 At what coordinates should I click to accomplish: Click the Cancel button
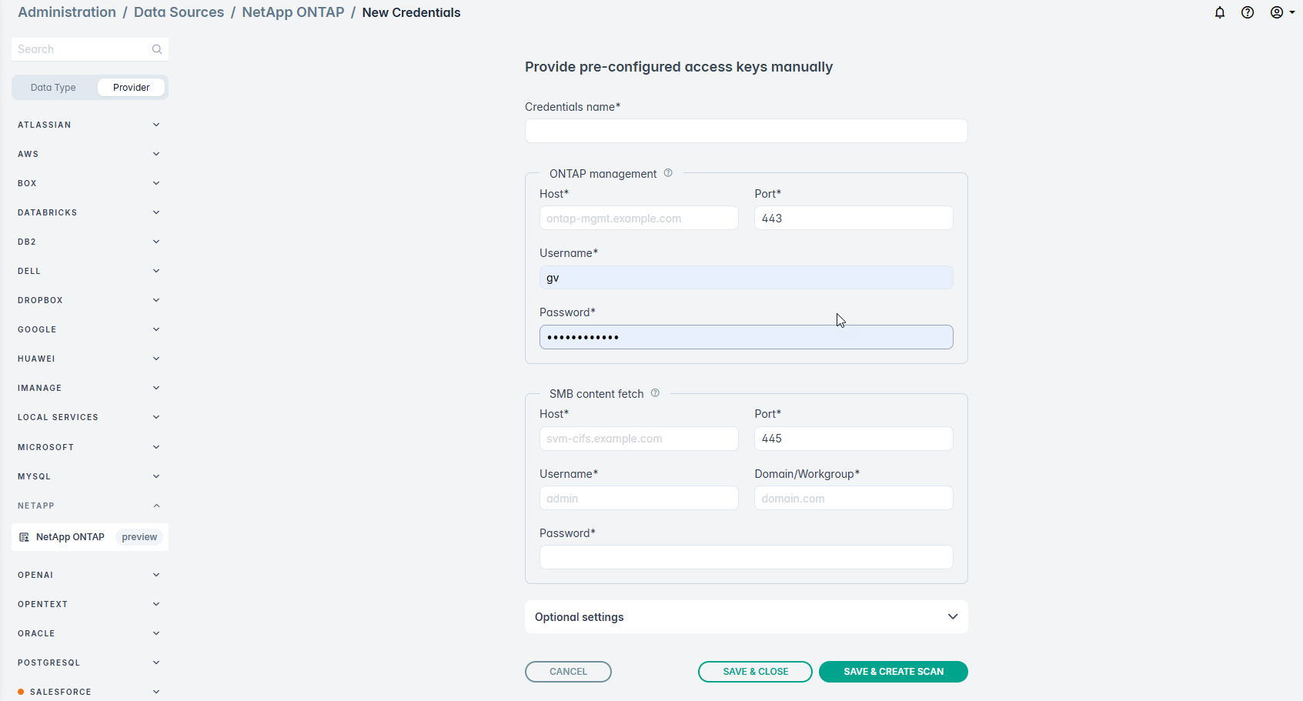568,672
